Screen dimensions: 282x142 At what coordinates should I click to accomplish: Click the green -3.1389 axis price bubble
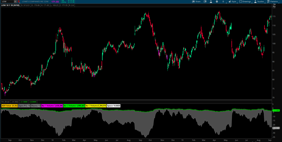276,110
